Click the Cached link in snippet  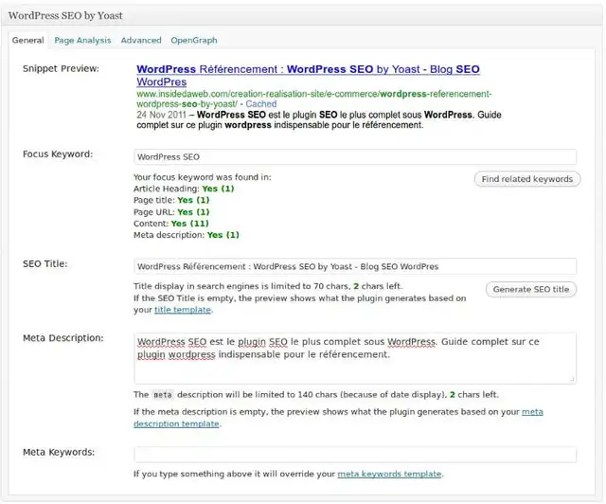click(261, 104)
